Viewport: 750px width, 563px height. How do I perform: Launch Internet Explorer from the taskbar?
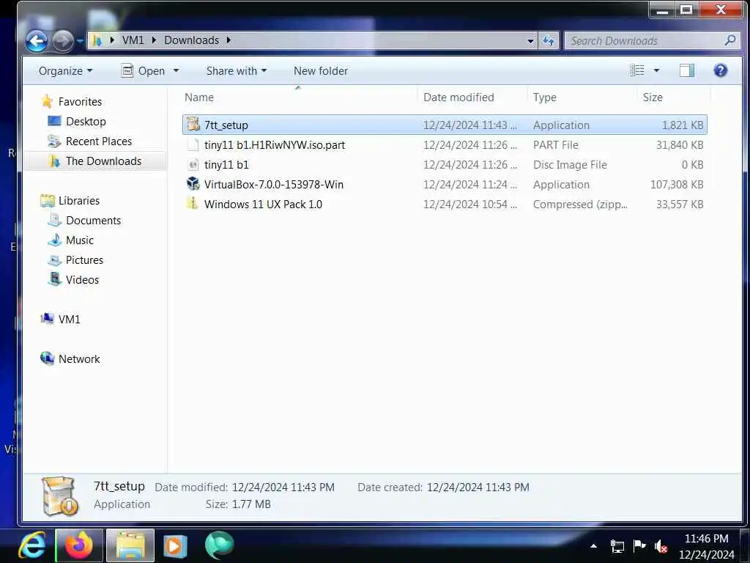point(32,545)
